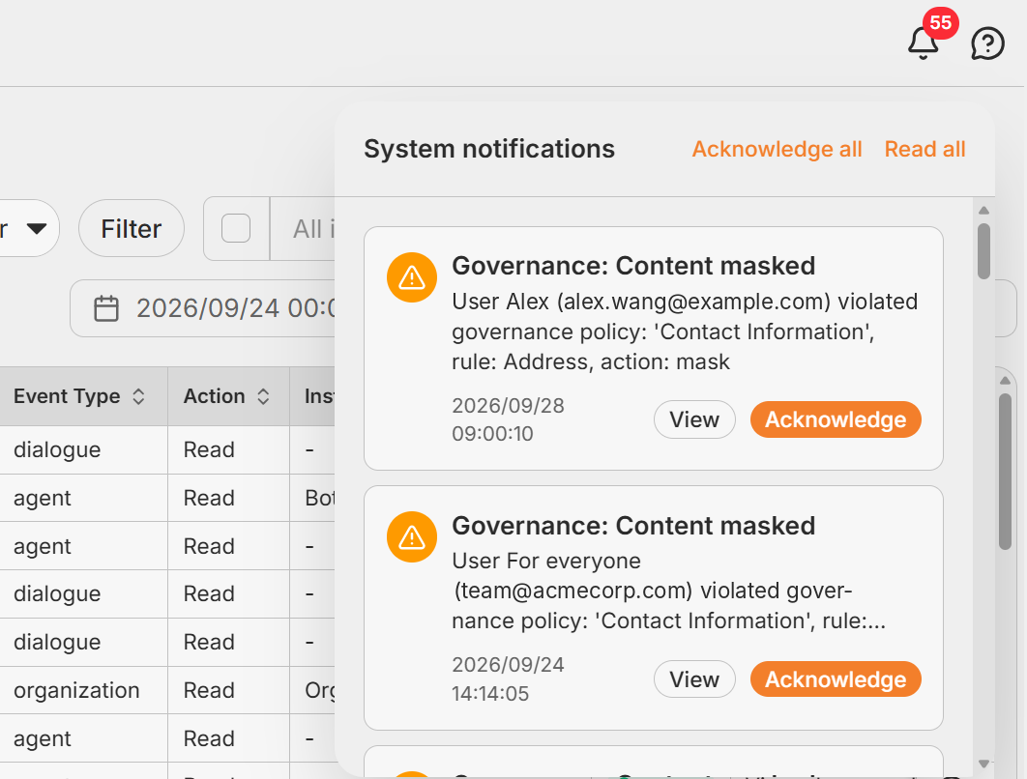Click the 2026/09/24 date range field

203,308
